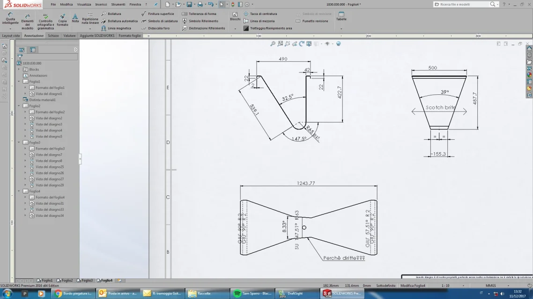Open the Strumenti menu
533x299 pixels.
(x=118, y=4)
